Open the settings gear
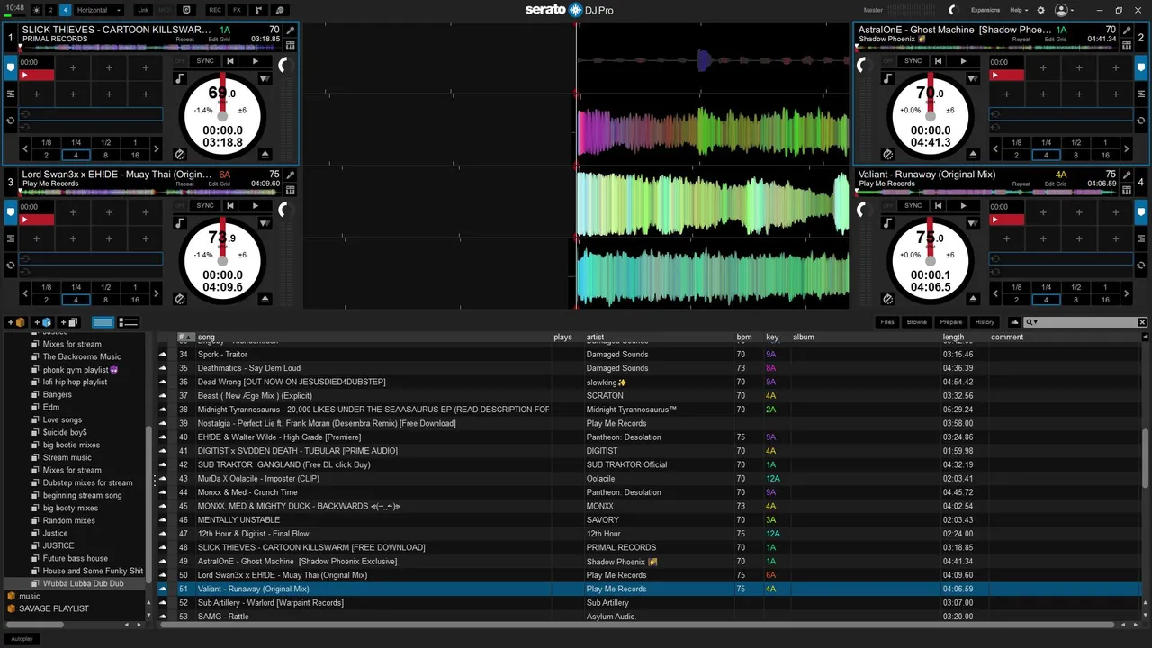This screenshot has height=648, width=1152. (1041, 10)
